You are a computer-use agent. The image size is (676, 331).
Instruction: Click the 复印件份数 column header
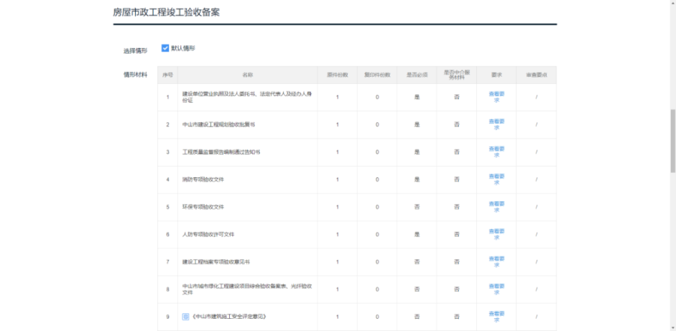pyautogui.click(x=377, y=75)
